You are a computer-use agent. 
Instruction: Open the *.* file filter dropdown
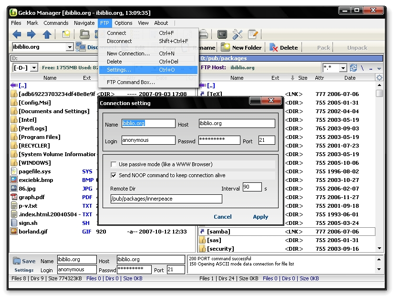coord(343,68)
